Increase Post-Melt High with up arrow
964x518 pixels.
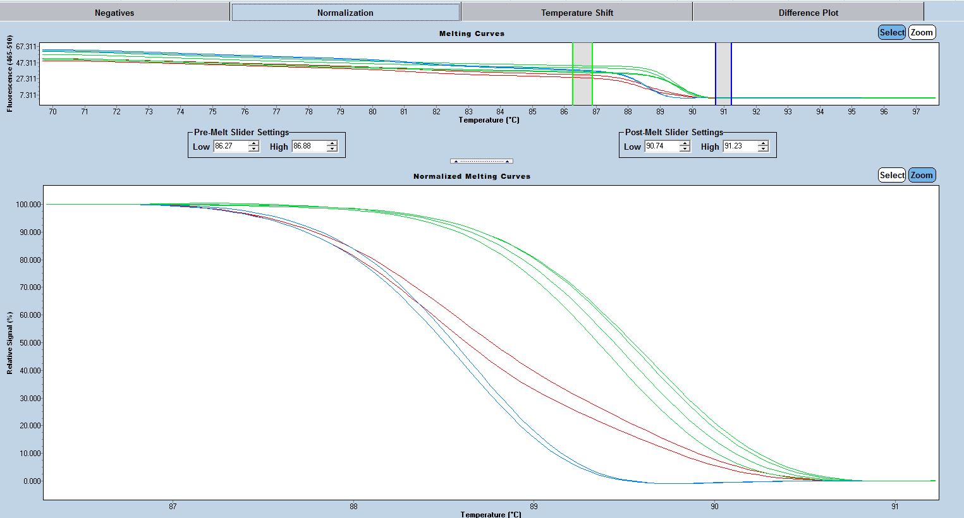click(764, 143)
